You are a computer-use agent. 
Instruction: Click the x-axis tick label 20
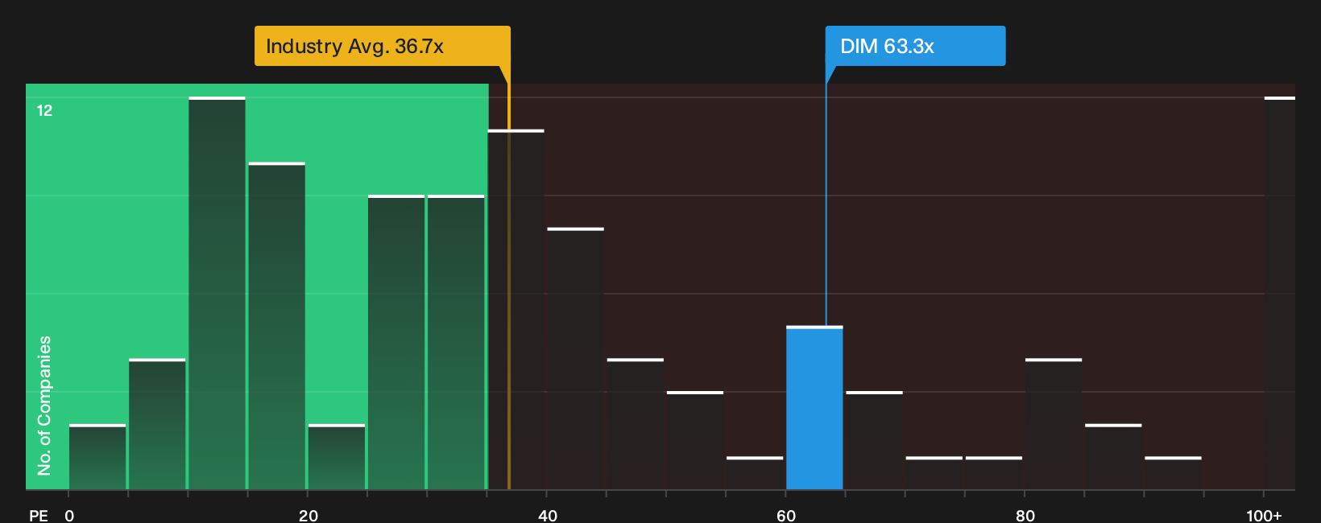coord(308,515)
